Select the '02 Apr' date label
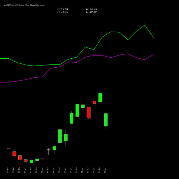Image resolution: width=179 pixels, height=179 pixels. [30, 170]
